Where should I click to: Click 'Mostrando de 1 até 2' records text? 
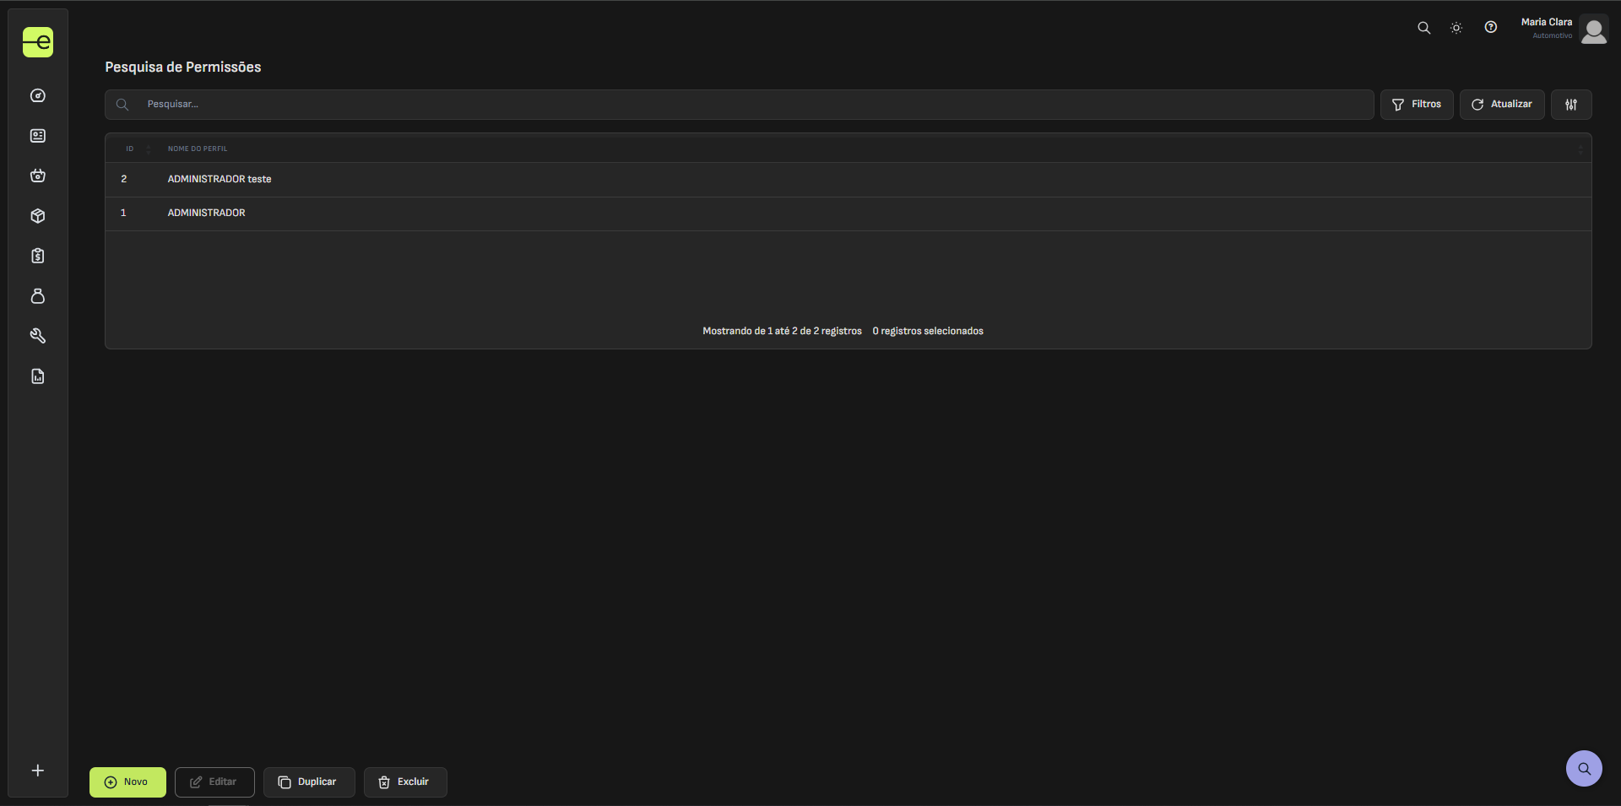click(x=782, y=331)
